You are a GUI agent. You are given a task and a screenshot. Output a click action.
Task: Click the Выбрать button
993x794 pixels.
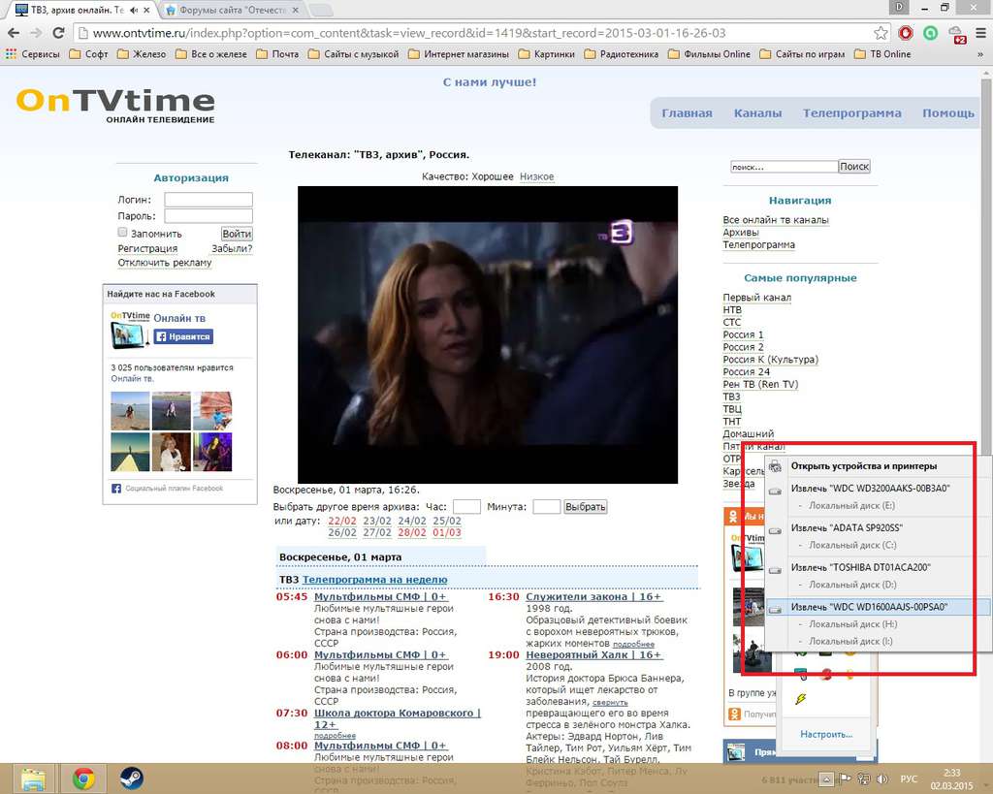[x=585, y=506]
